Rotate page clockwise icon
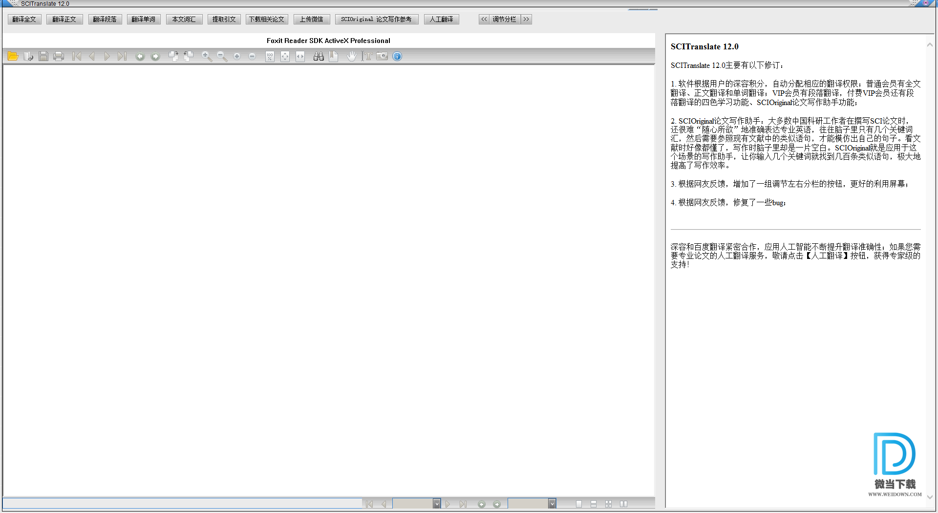The image size is (938, 513). click(173, 57)
